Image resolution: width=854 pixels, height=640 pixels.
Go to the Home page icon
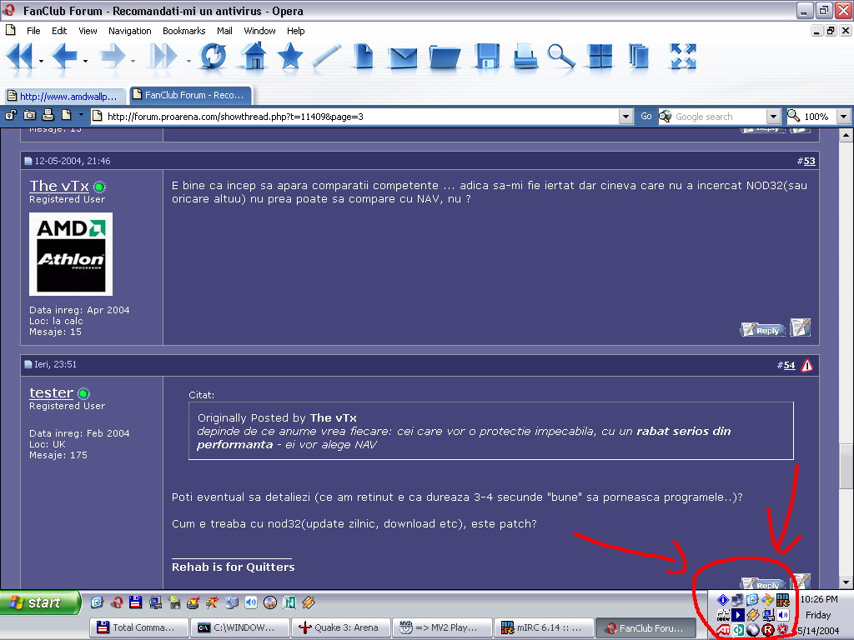click(253, 57)
